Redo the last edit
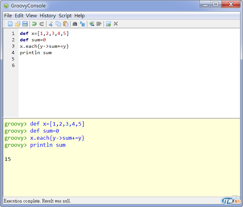Viewport: 243px width, 207px height. [42, 24]
